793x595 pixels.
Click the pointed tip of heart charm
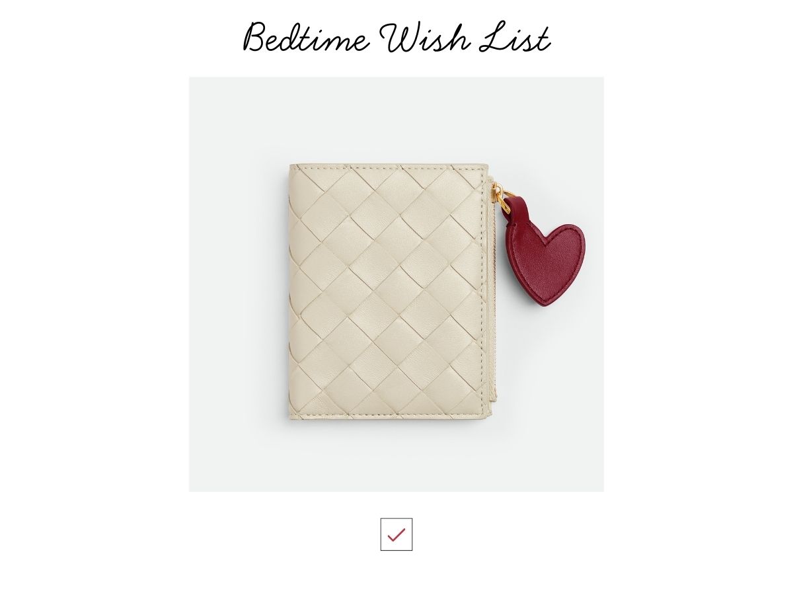coord(546,303)
